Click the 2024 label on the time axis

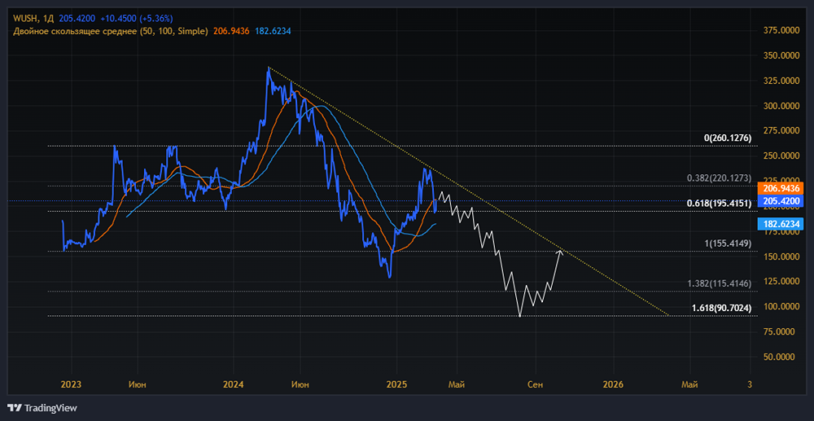tap(233, 384)
